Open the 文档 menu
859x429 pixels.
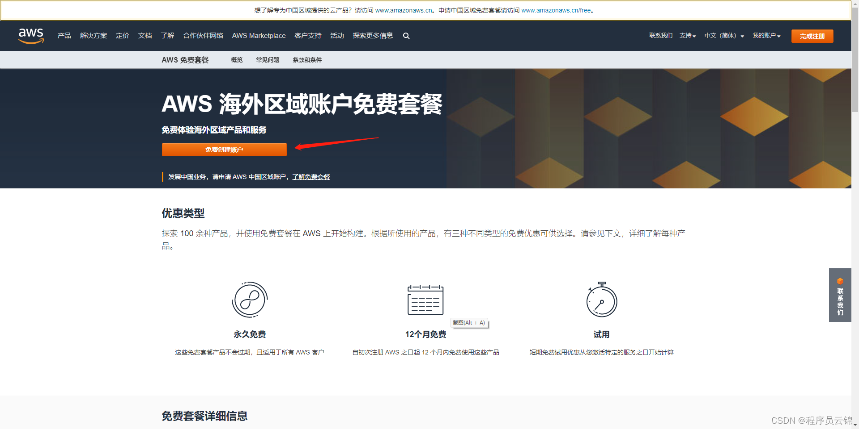pyautogui.click(x=145, y=36)
